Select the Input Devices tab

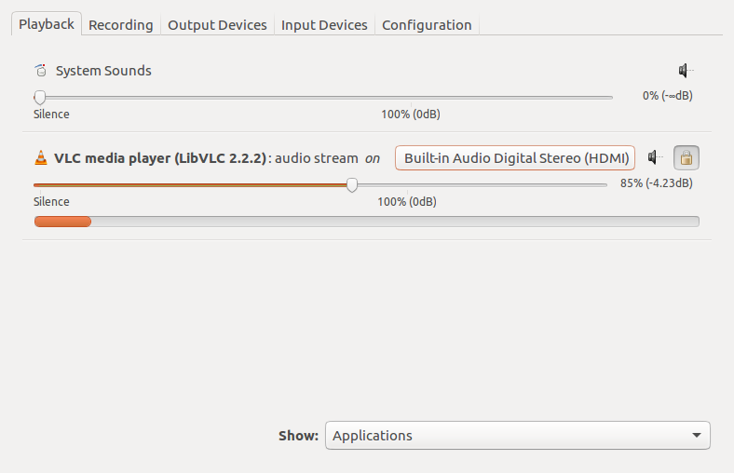324,25
